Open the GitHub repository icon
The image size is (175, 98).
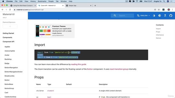tap(171, 16)
